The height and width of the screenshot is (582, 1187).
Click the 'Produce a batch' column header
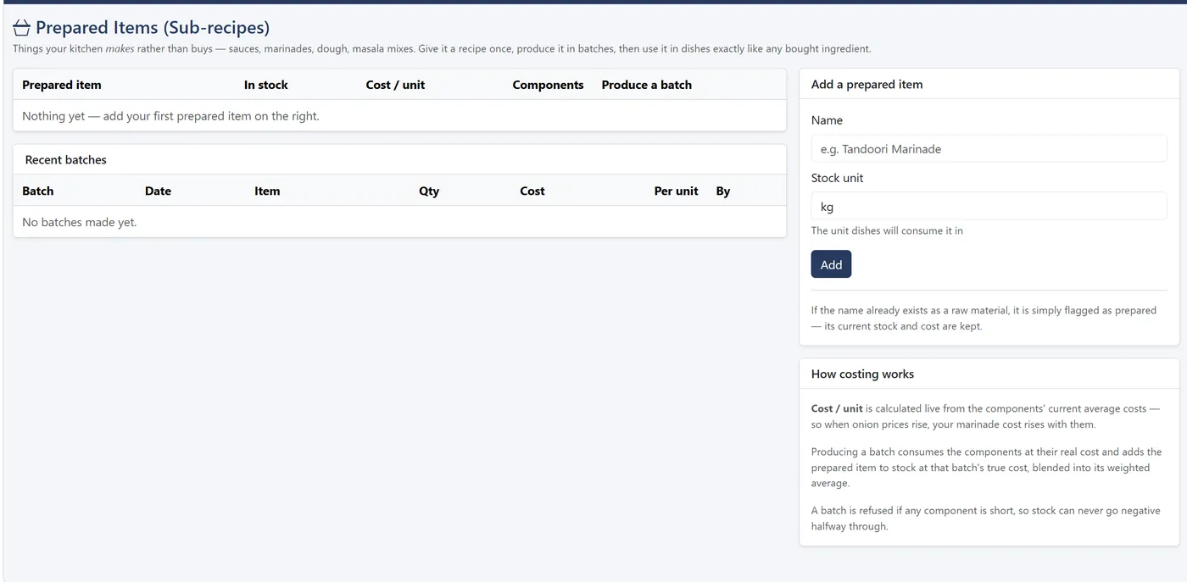647,85
